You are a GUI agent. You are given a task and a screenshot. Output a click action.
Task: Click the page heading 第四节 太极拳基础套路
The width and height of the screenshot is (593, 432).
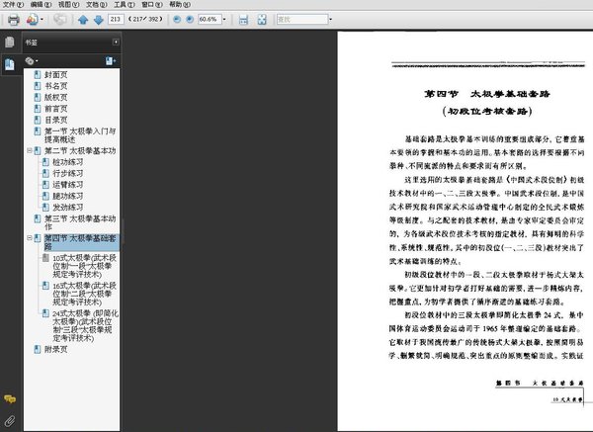pyautogui.click(x=487, y=94)
